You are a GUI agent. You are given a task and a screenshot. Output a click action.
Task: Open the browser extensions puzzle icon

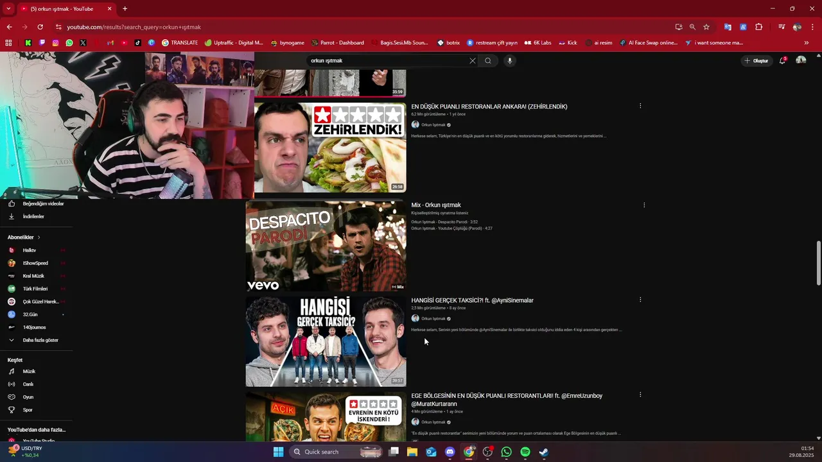(x=758, y=27)
